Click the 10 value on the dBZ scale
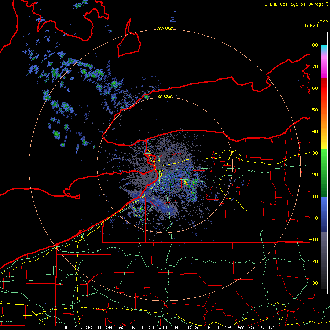 coord(315,197)
